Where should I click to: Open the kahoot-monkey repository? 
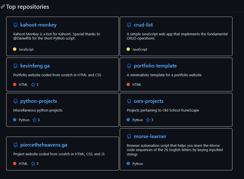coord(38,25)
